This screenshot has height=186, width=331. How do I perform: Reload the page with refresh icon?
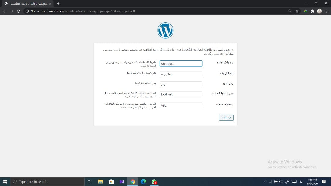click(x=19, y=11)
